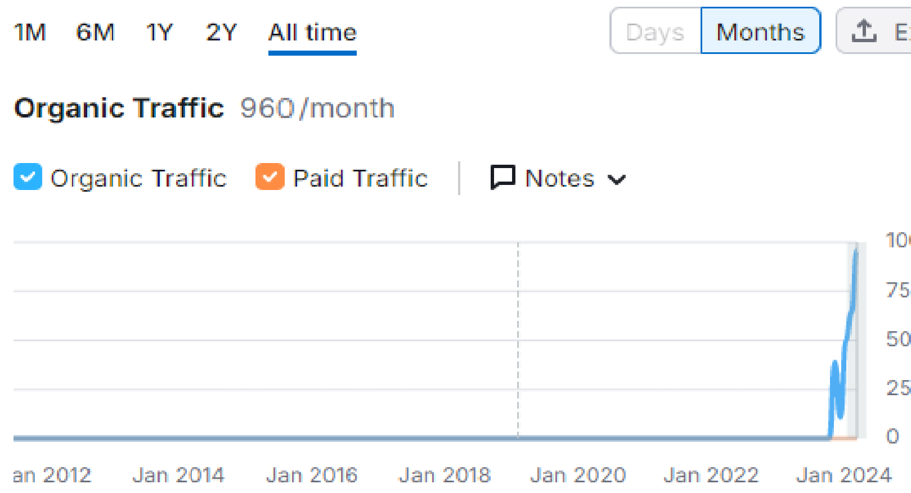Select the 6M time range
This screenshot has height=493, width=911.
[95, 33]
